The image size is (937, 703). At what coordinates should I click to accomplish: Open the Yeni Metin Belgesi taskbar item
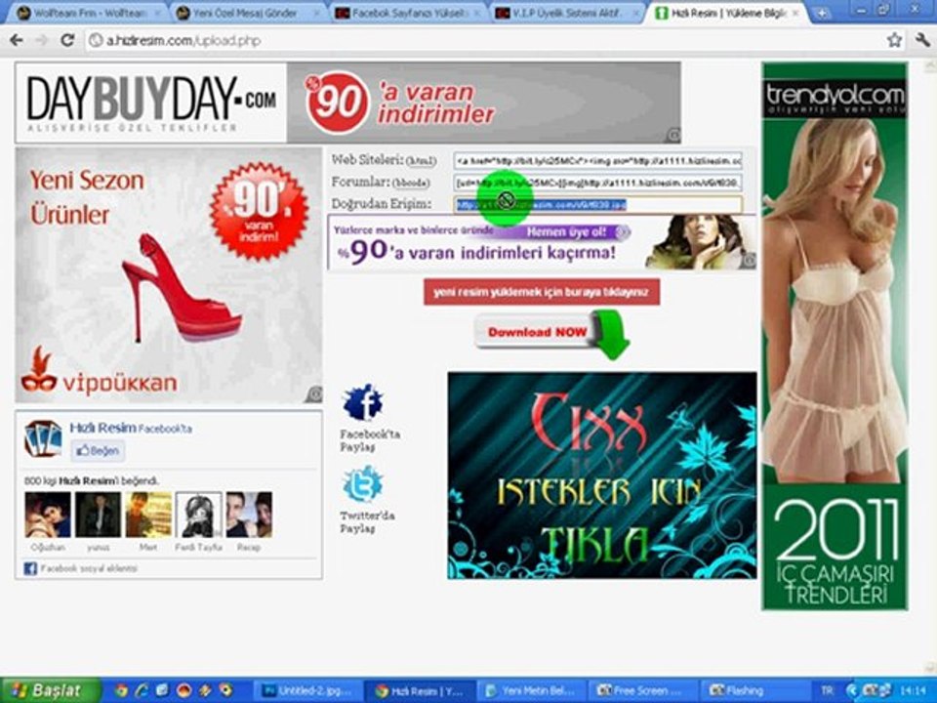[533, 691]
